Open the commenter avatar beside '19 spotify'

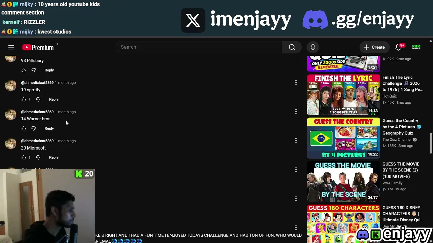click(x=10, y=85)
